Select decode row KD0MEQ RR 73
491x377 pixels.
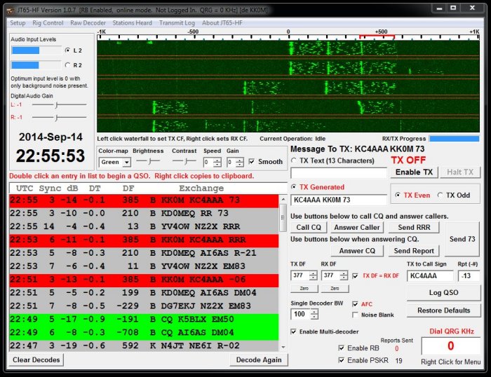tap(144, 213)
